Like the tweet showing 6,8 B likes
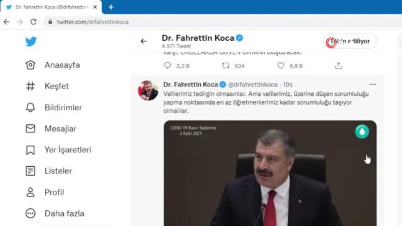 tap(281, 66)
